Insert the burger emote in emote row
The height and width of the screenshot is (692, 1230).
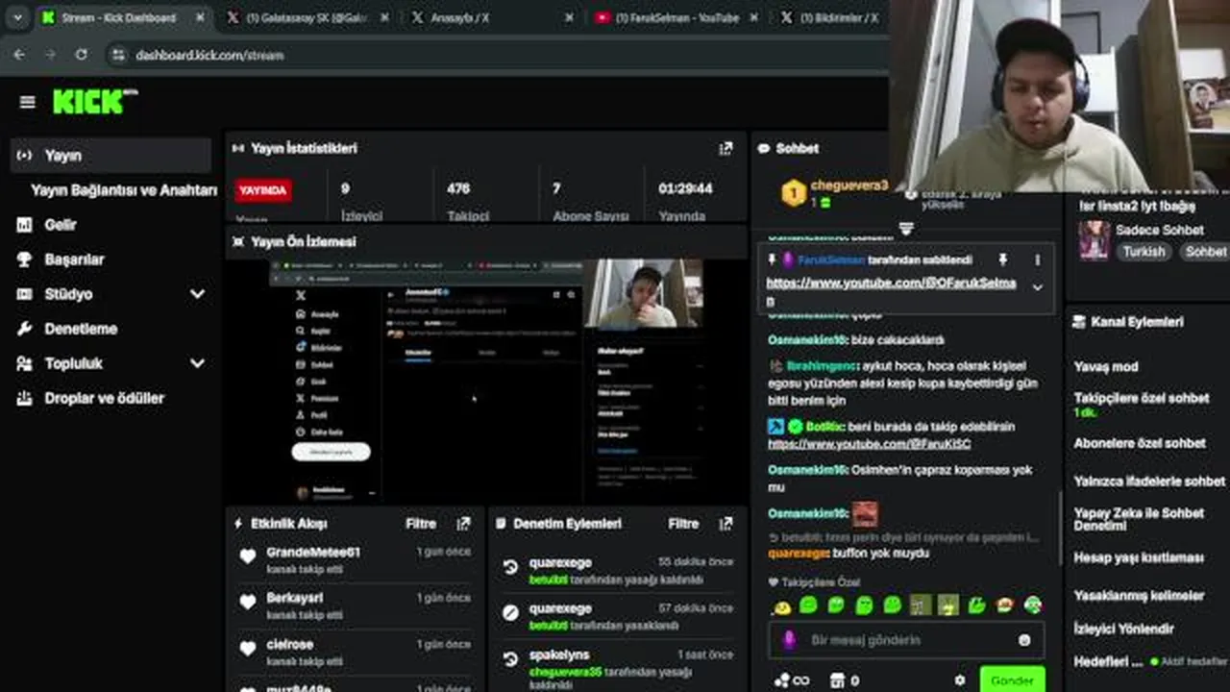coord(1004,605)
